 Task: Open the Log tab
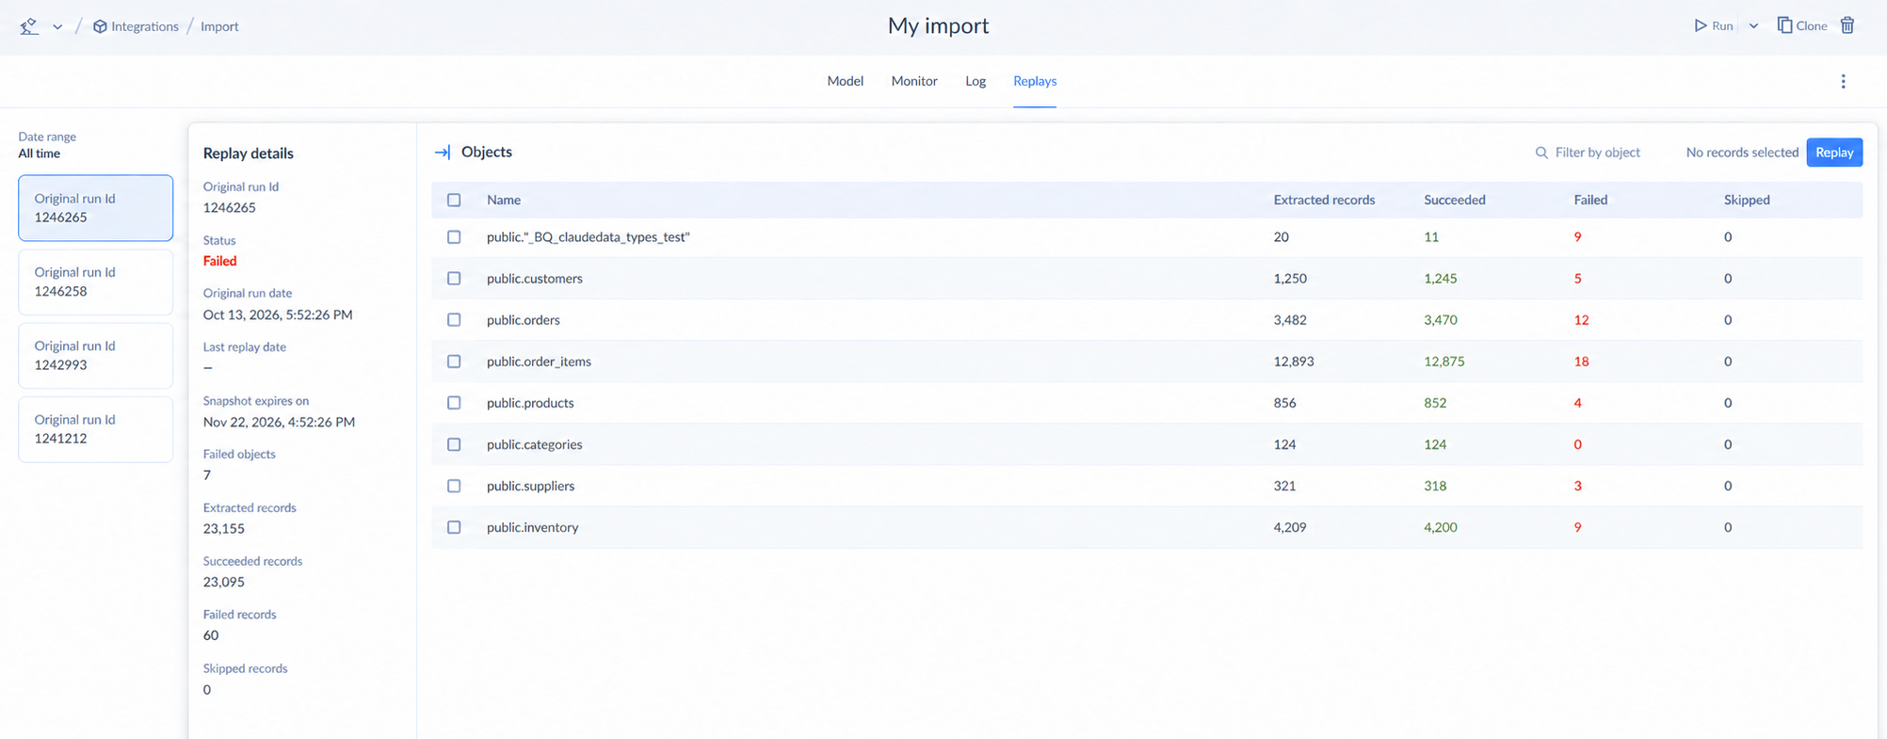(976, 81)
